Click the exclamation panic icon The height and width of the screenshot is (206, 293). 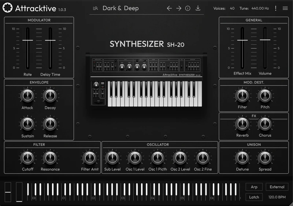(276, 8)
